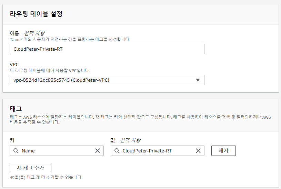281x189 pixels.
Task: Click the 'Name' key tag helper text
Action: pyautogui.click(x=70, y=39)
